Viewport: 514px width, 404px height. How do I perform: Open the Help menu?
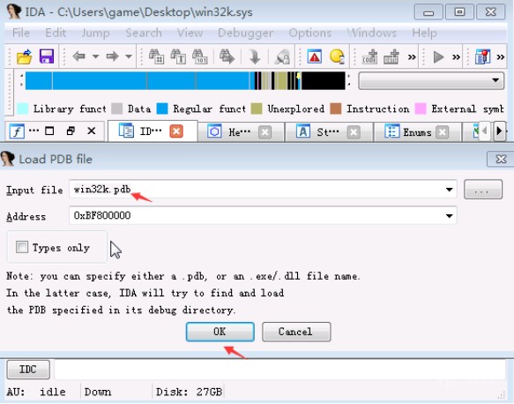click(424, 33)
